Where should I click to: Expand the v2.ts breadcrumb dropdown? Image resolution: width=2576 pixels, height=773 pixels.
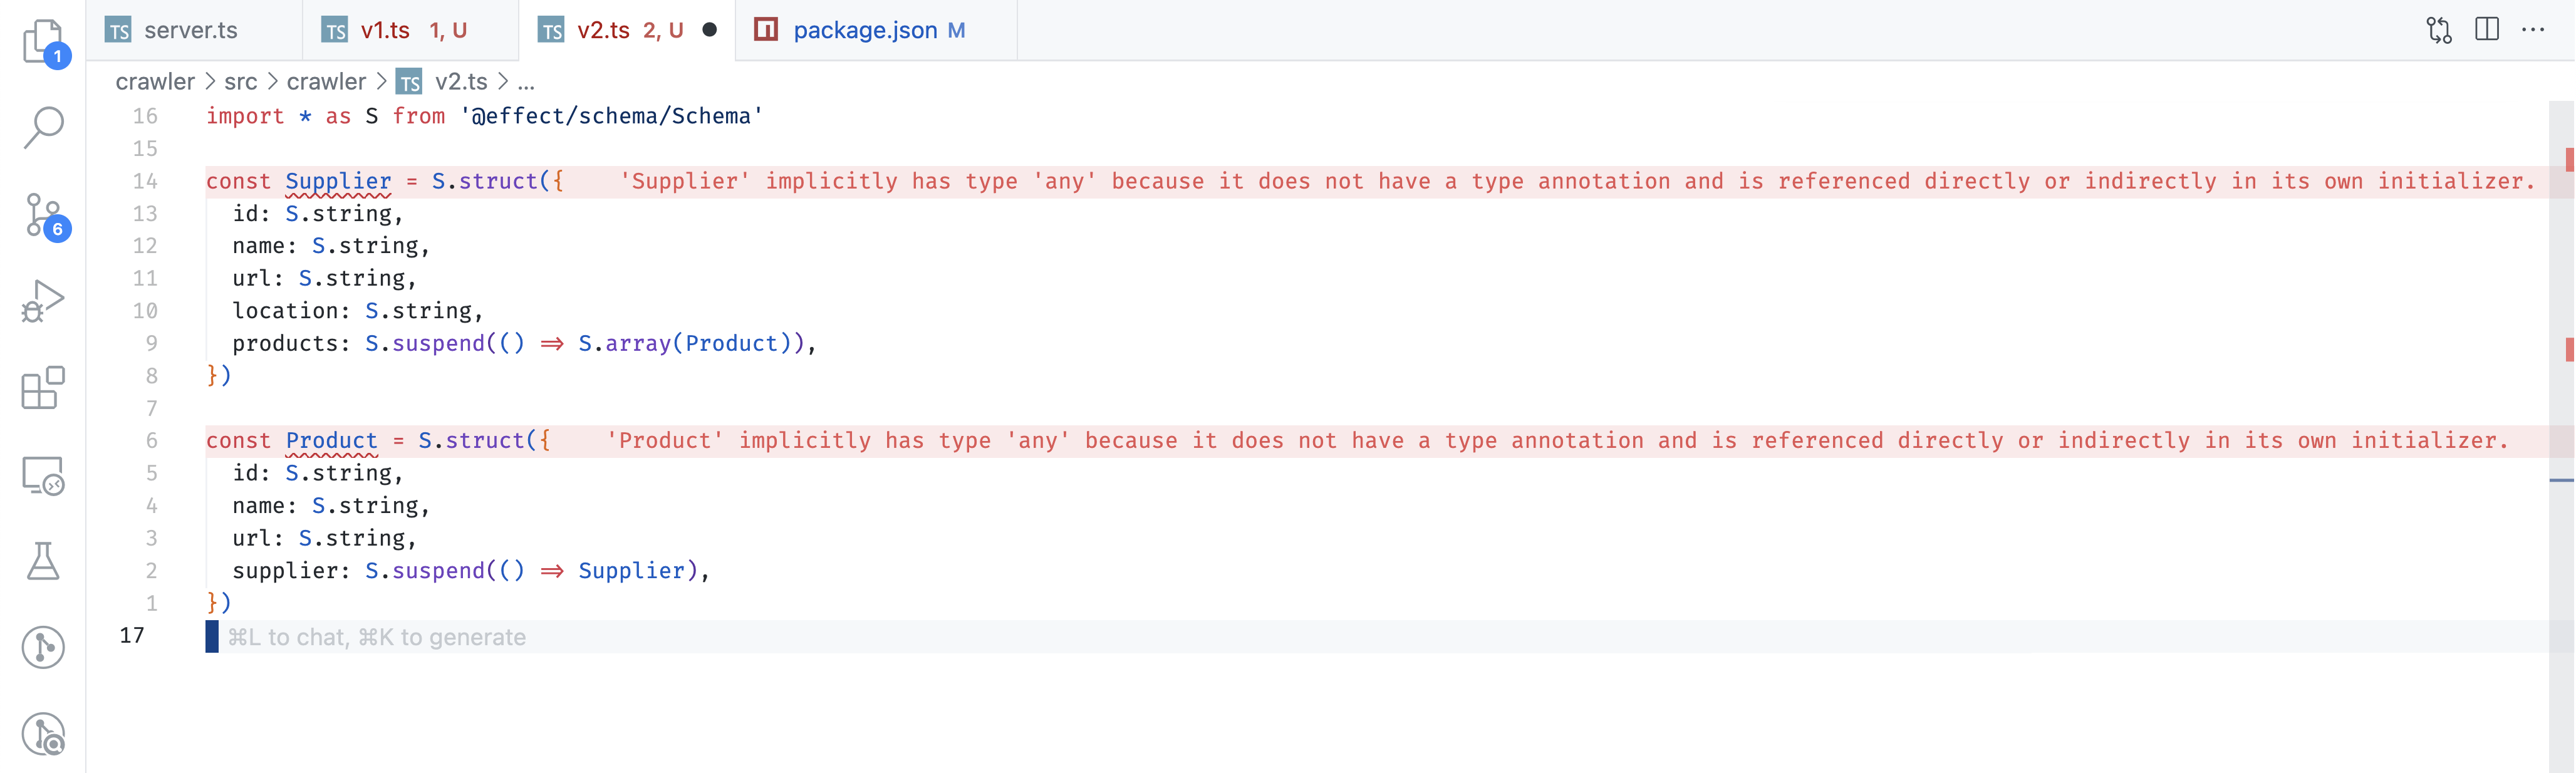460,81
